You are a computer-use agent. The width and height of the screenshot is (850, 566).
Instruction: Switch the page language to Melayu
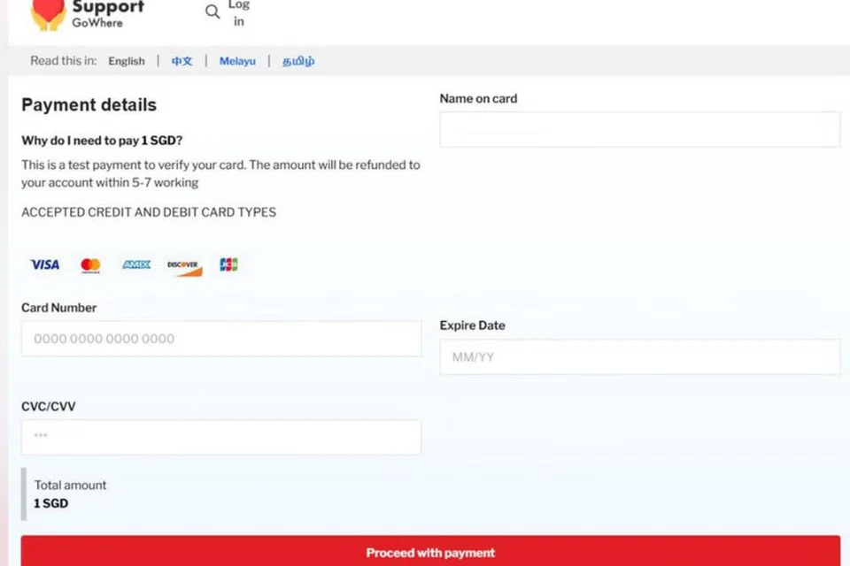237,61
